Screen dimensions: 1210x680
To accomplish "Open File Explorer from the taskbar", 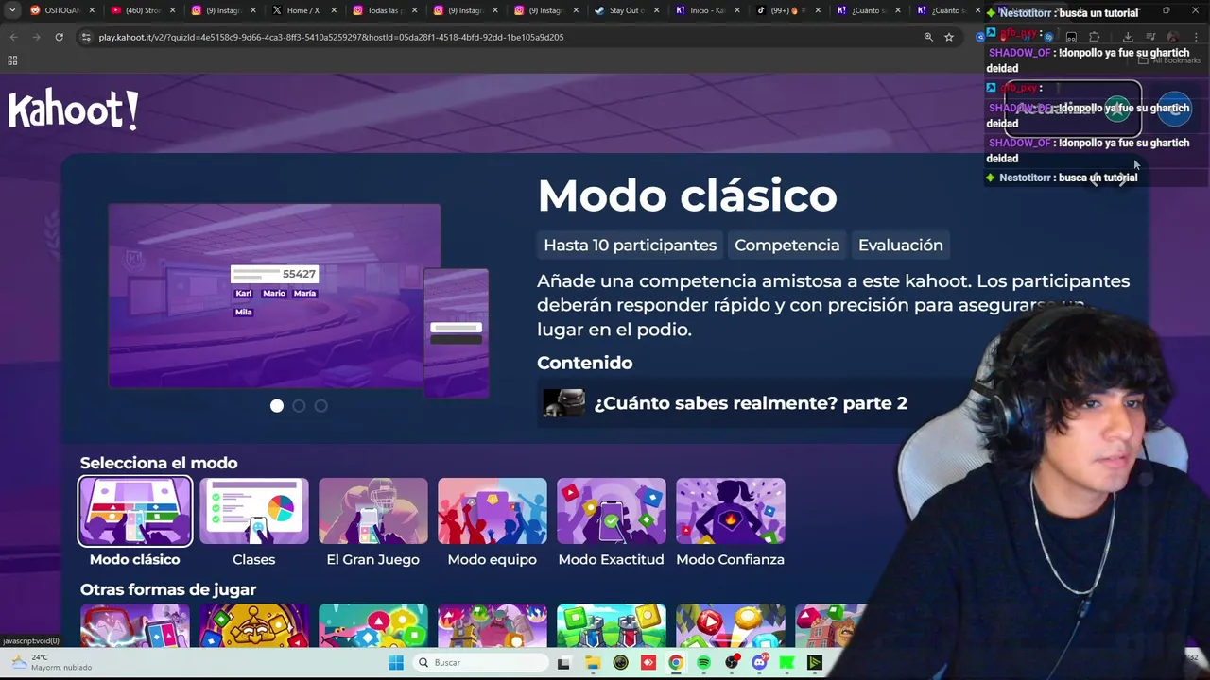I will 592,662.
